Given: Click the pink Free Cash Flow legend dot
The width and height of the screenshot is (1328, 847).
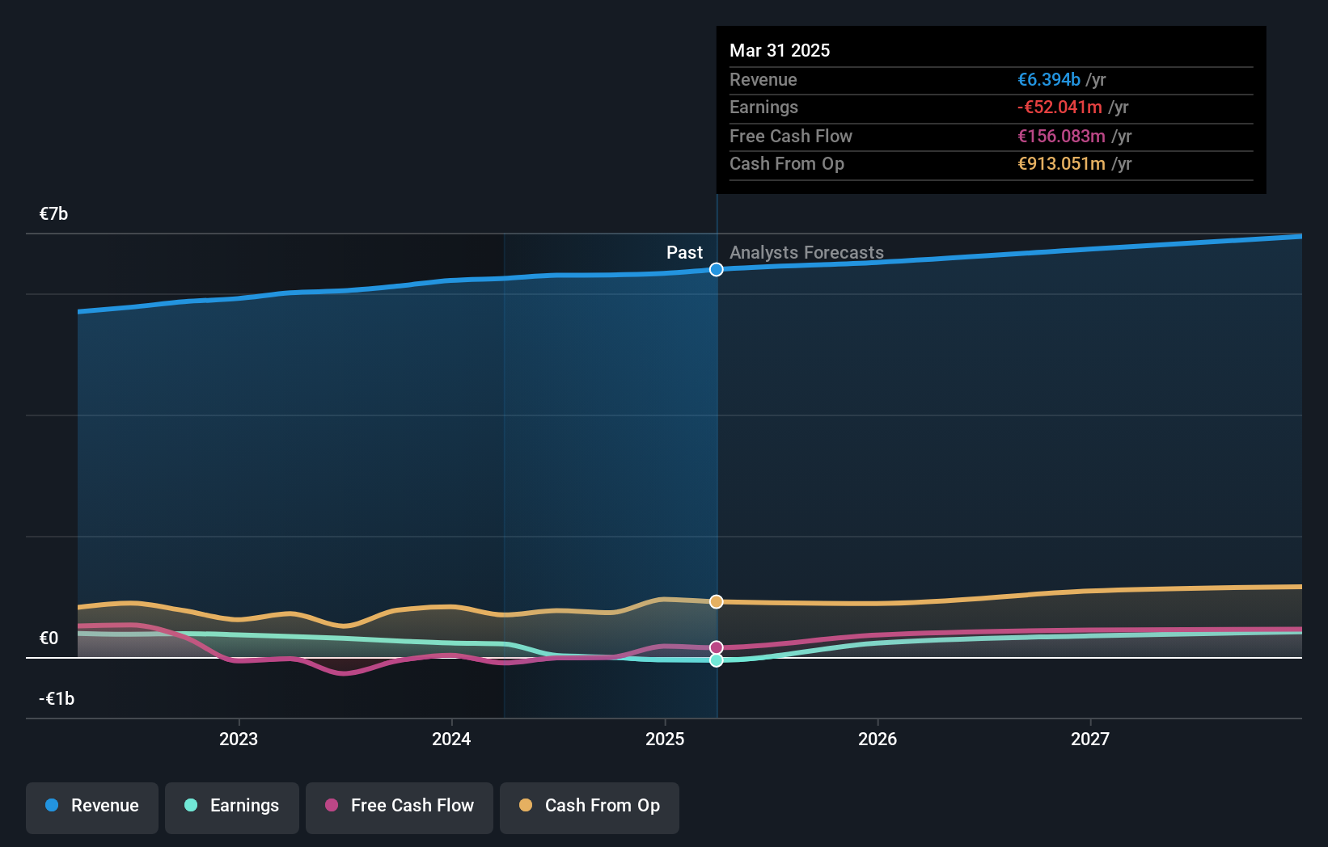Looking at the screenshot, I should click(x=332, y=805).
